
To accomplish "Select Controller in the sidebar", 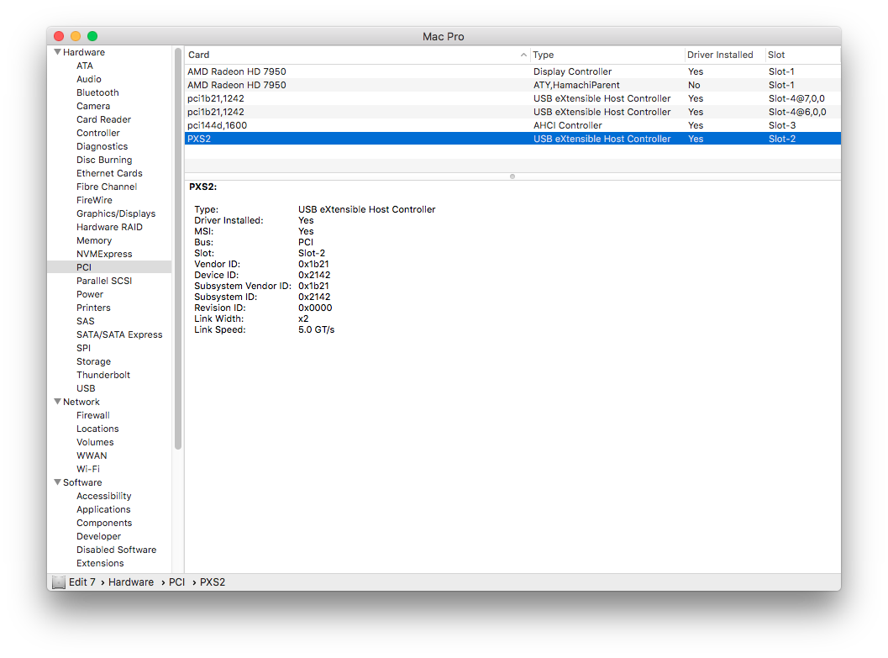I will (x=98, y=133).
